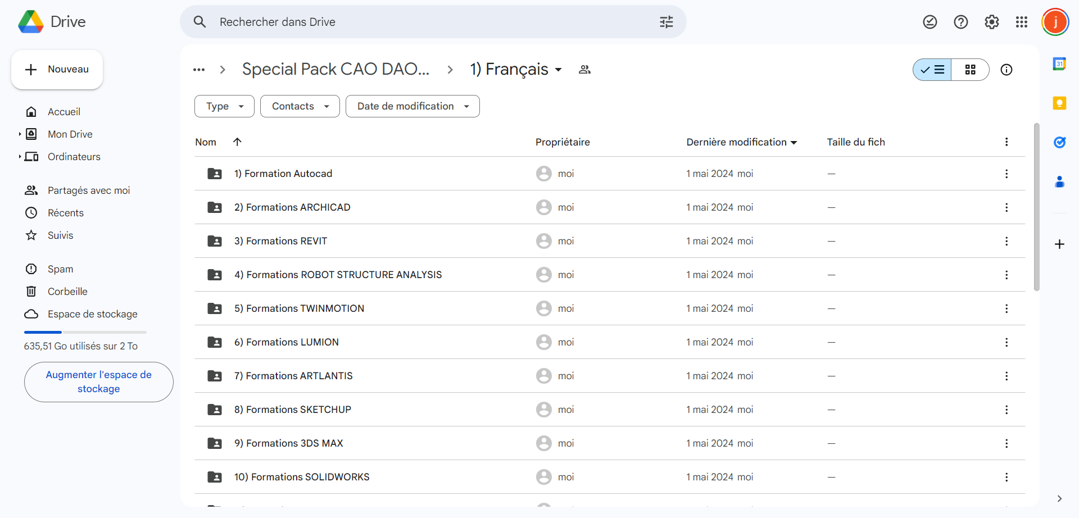
Task: Open the Help question mark icon
Action: [961, 22]
